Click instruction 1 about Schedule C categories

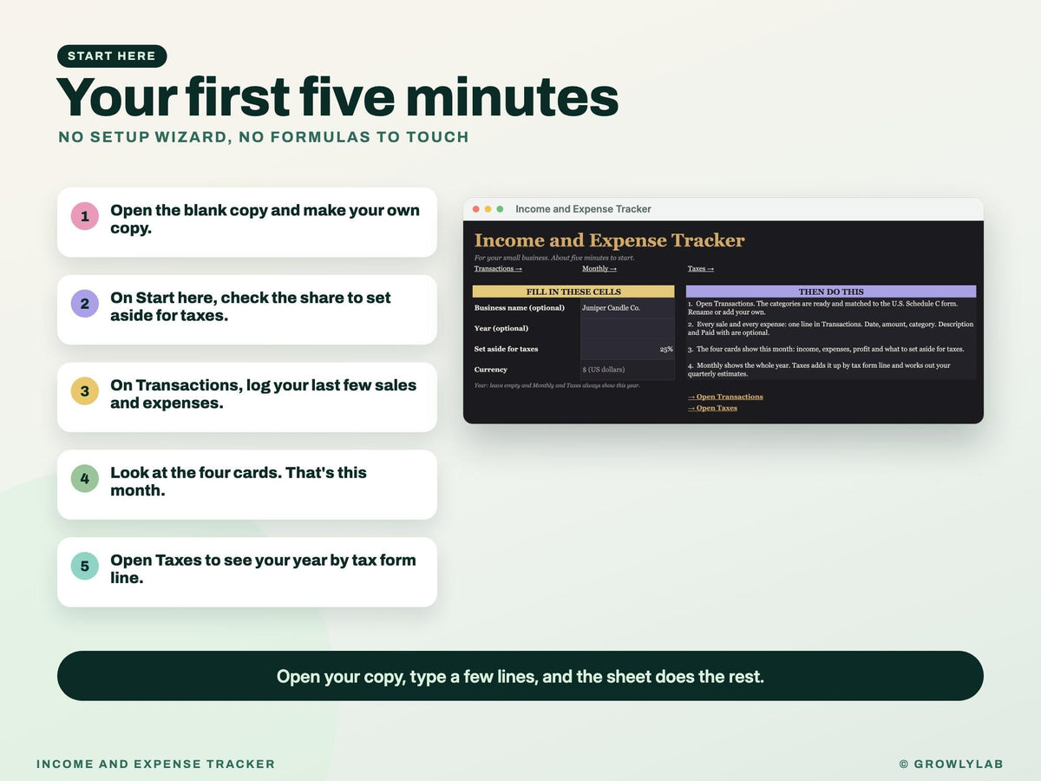(x=824, y=308)
